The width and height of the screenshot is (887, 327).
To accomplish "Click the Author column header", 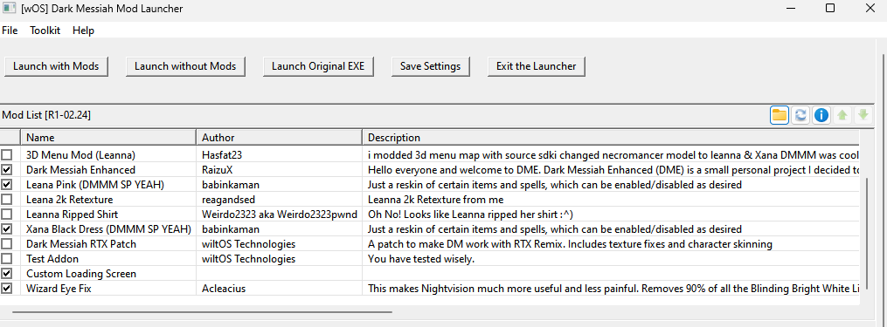I will (x=279, y=137).
